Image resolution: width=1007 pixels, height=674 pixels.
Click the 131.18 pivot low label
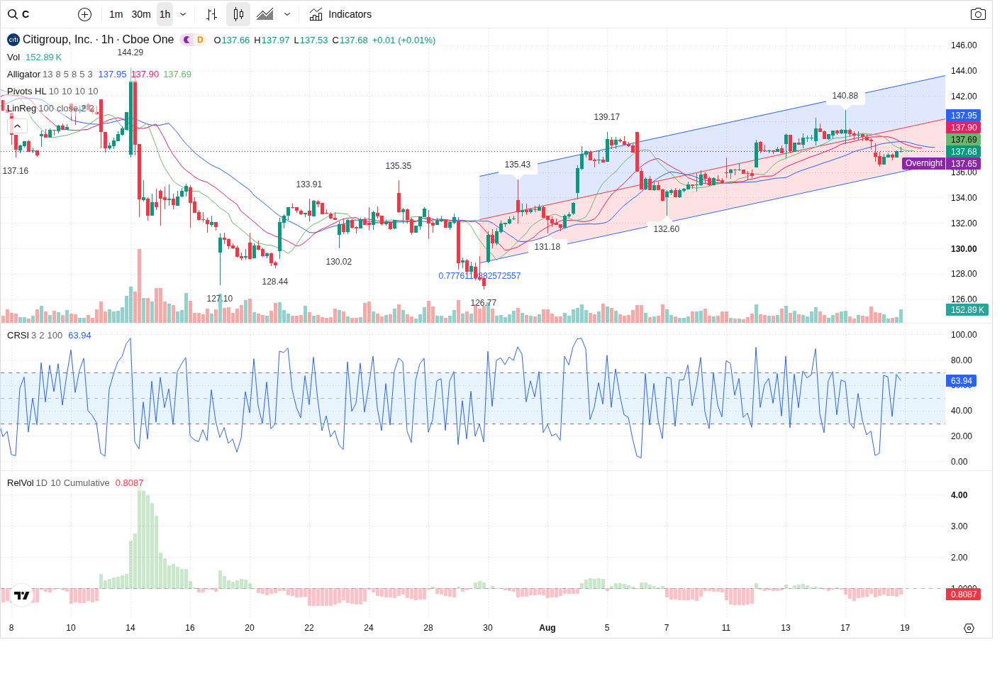(547, 247)
